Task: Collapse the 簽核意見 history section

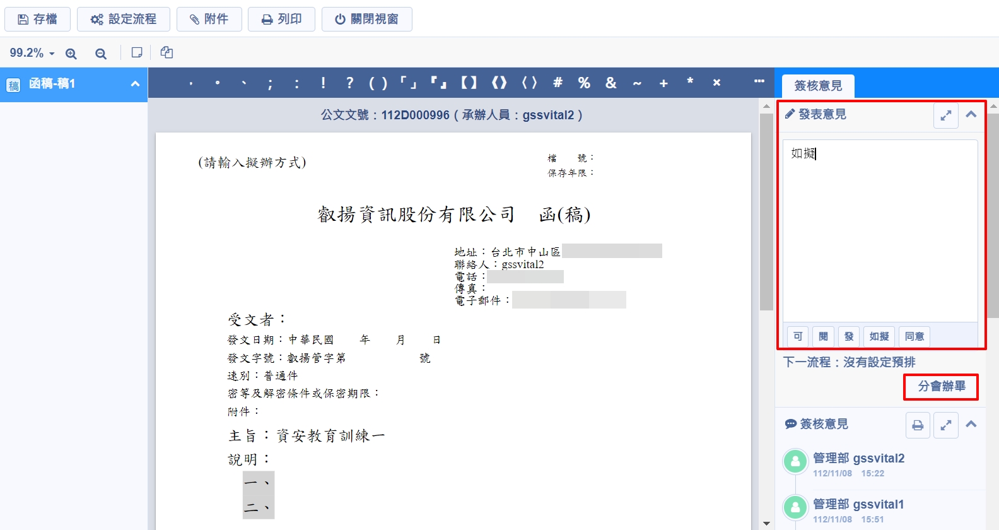Action: pos(971,425)
